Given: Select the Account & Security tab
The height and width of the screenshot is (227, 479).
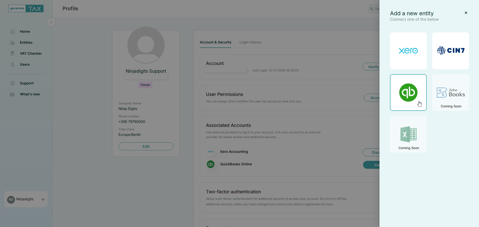Looking at the screenshot, I should pos(215,42).
